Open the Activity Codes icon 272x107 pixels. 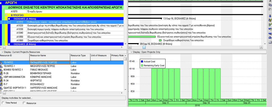[270, 29]
